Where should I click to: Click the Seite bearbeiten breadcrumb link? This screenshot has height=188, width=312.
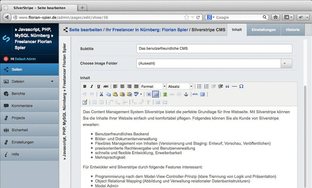pyautogui.click(x=85, y=30)
